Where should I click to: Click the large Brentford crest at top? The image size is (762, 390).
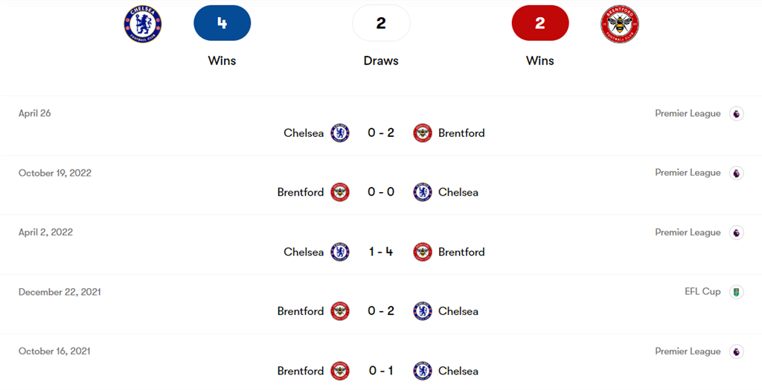click(620, 24)
